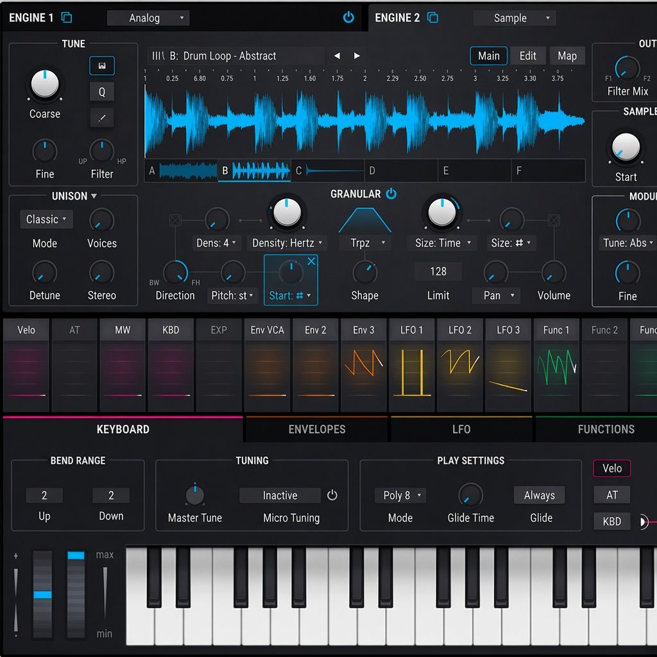Go to previous sample arrow
657x657 pixels.
pos(337,56)
